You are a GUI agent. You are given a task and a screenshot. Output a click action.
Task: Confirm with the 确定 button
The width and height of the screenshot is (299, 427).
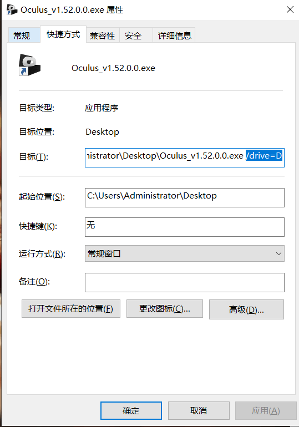(x=131, y=410)
